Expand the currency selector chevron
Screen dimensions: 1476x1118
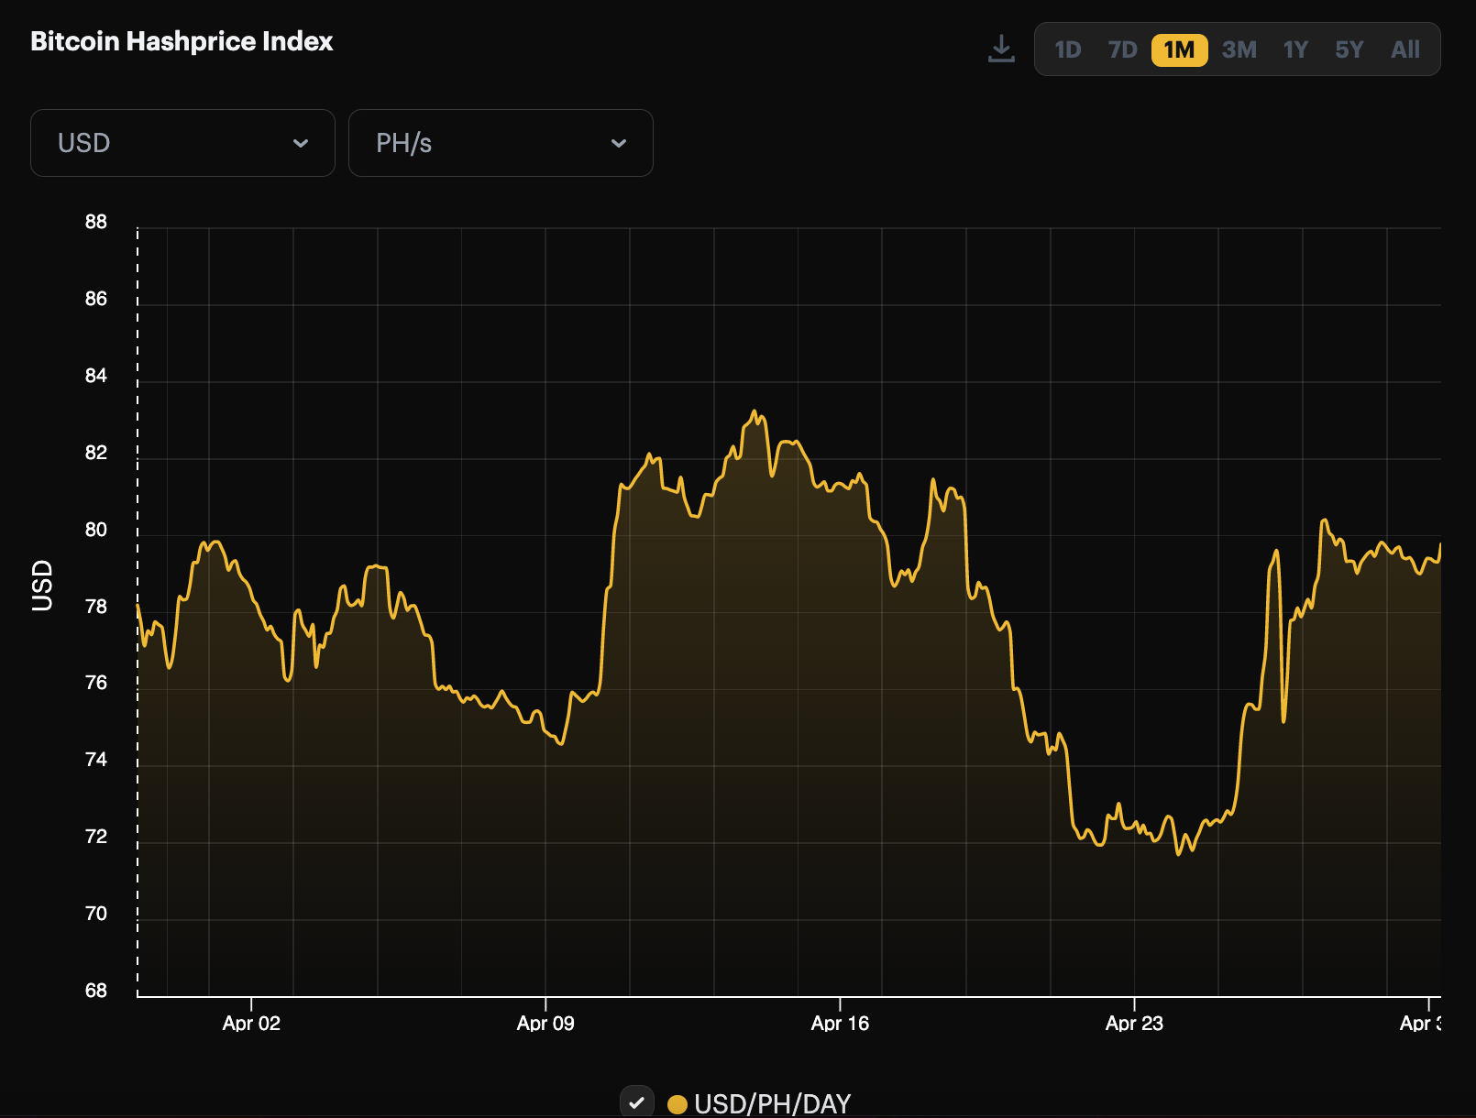click(303, 143)
